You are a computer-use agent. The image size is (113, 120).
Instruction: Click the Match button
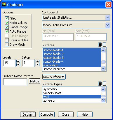click(x=34, y=81)
